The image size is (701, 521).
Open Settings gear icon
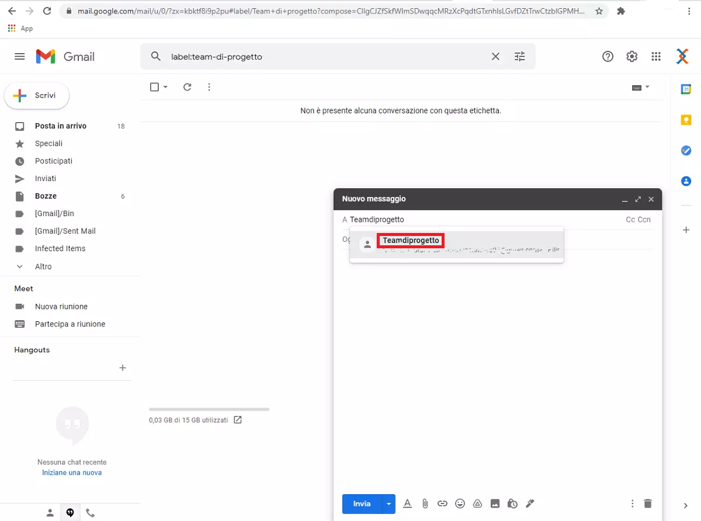click(632, 57)
